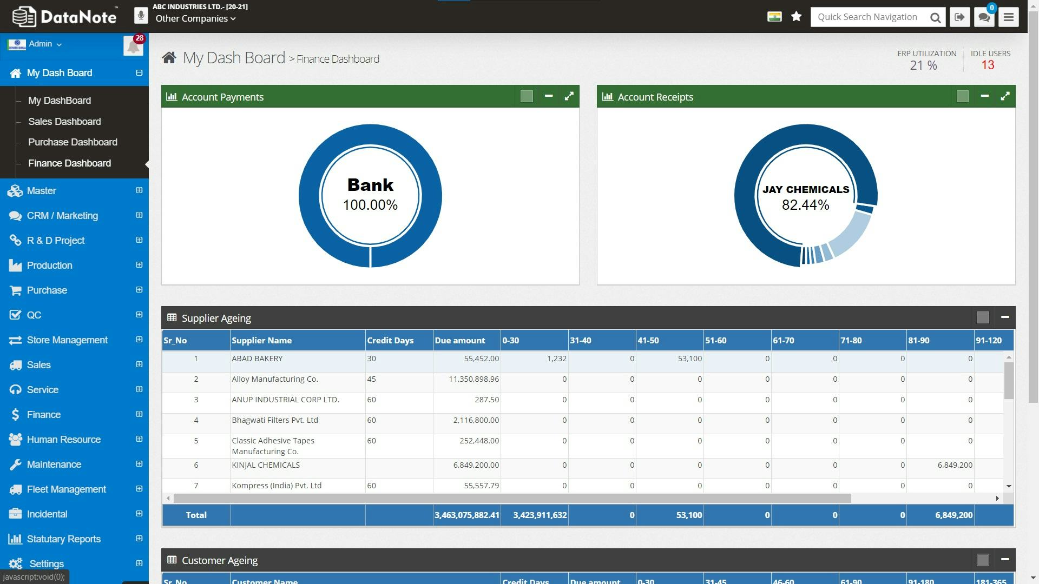Click the home icon in breadcrumb
The width and height of the screenshot is (1039, 584).
point(169,57)
